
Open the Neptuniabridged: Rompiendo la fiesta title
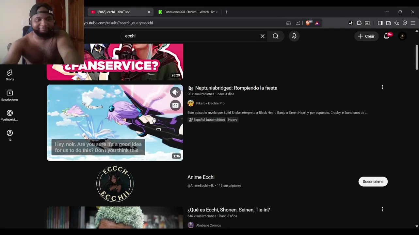pyautogui.click(x=236, y=88)
